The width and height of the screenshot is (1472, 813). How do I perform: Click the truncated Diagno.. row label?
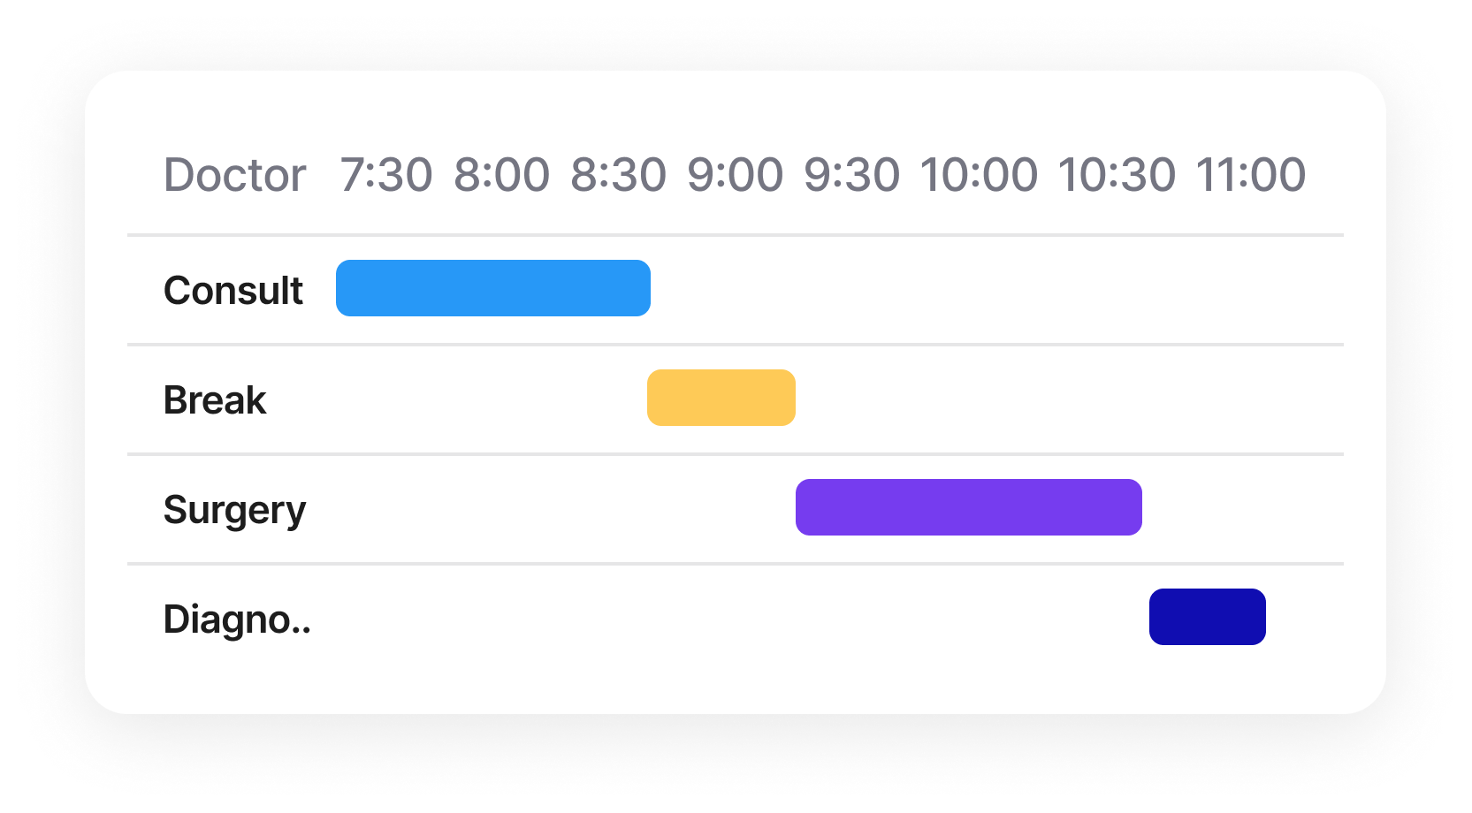(237, 619)
